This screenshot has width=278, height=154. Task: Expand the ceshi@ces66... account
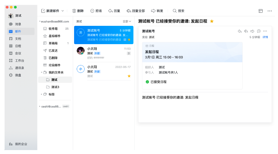[x=40, y=107]
